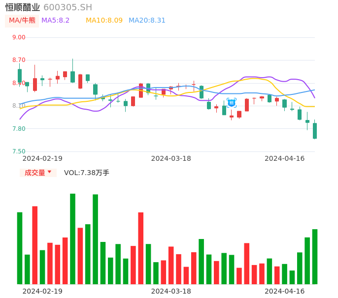
Task: Click the 2024-04-16 date below the candlestick chart
Action: click(284, 158)
